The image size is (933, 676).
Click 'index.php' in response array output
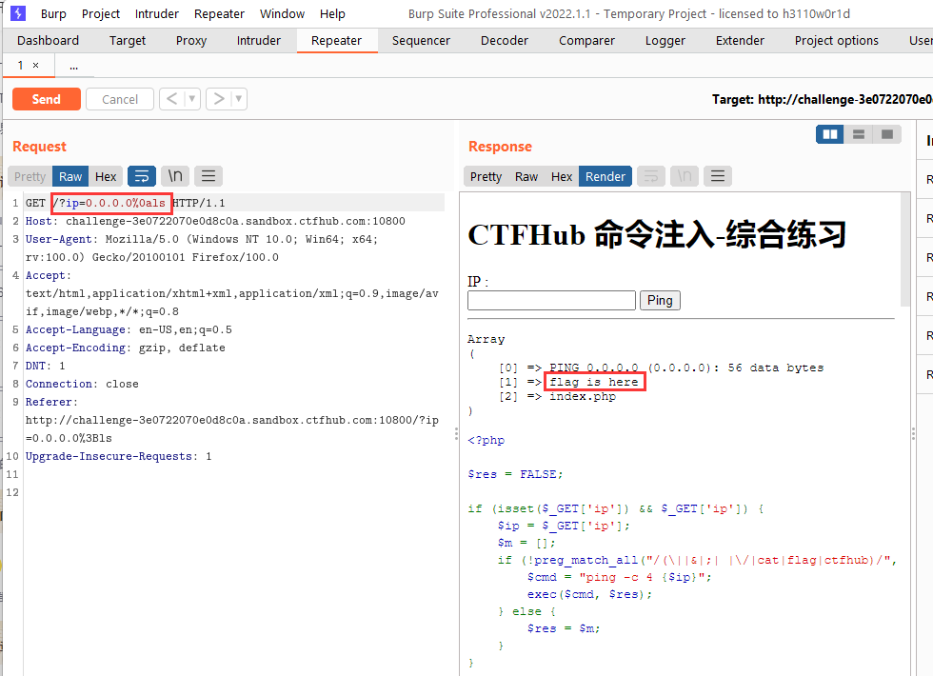(583, 396)
